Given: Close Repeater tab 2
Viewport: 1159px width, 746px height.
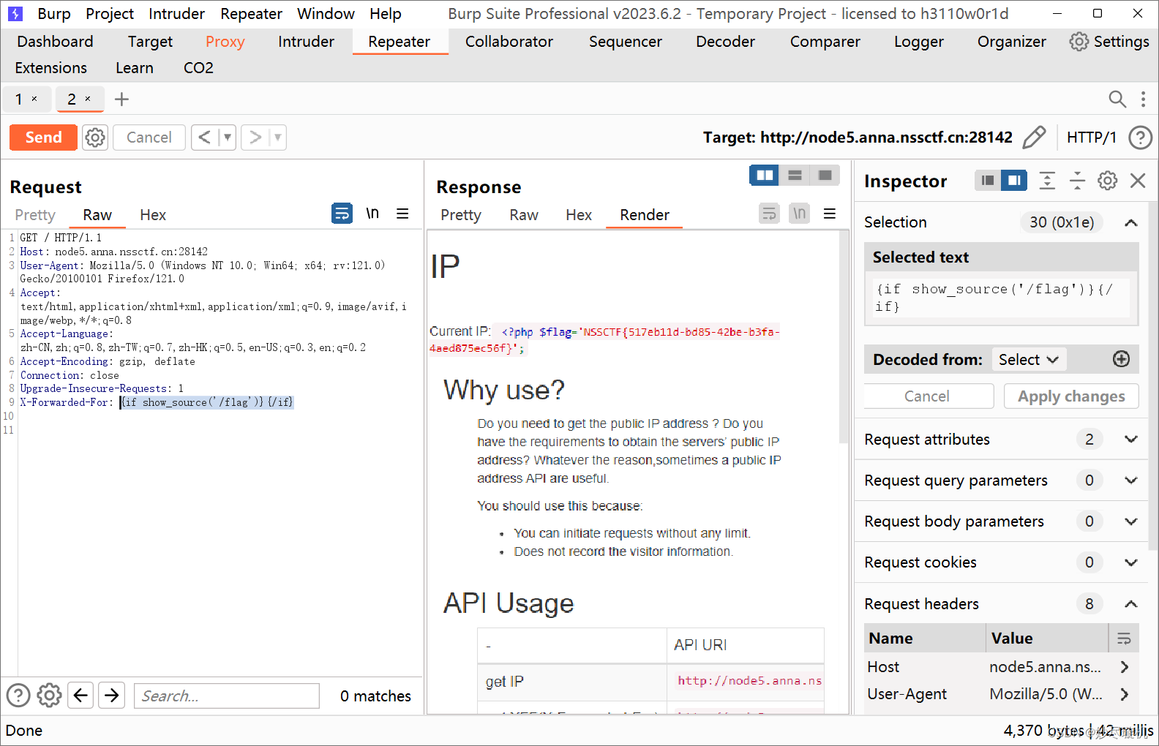Looking at the screenshot, I should click(88, 99).
